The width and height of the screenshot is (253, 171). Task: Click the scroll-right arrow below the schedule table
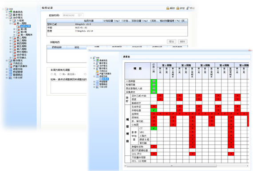(248, 166)
